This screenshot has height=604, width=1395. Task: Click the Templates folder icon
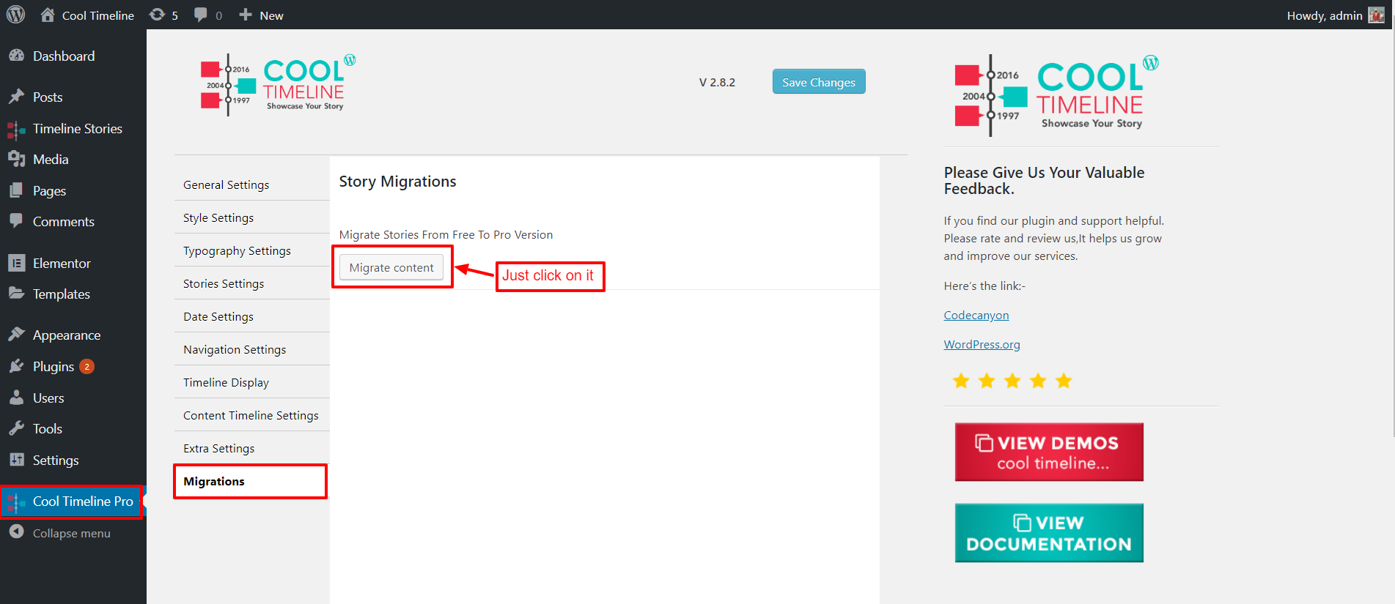click(x=16, y=294)
